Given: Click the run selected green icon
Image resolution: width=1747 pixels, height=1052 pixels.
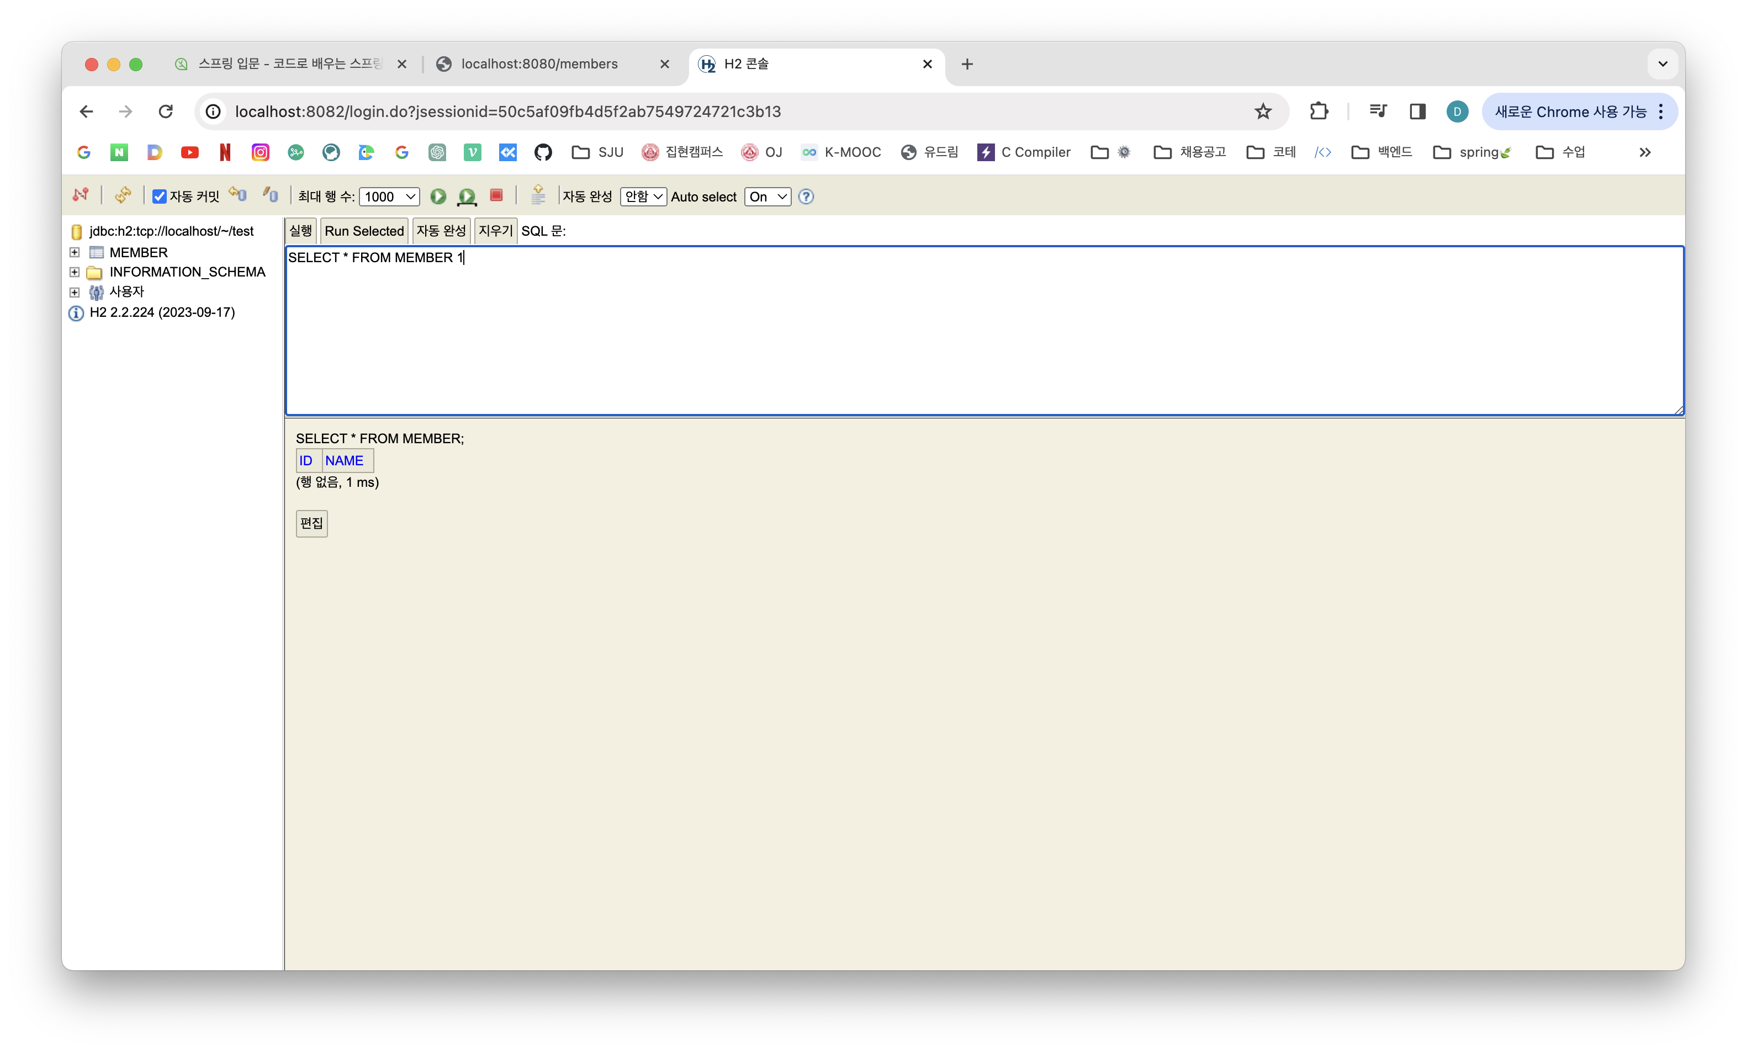Looking at the screenshot, I should point(466,196).
